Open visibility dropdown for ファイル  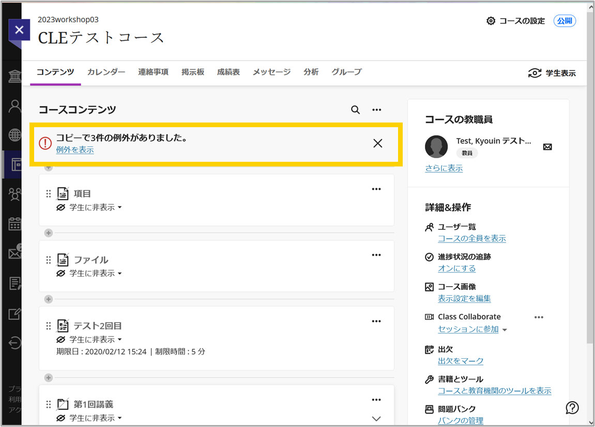coord(89,273)
